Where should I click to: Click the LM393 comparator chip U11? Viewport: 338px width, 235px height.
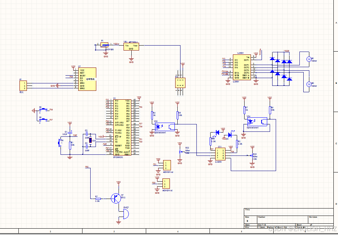(x=220, y=154)
